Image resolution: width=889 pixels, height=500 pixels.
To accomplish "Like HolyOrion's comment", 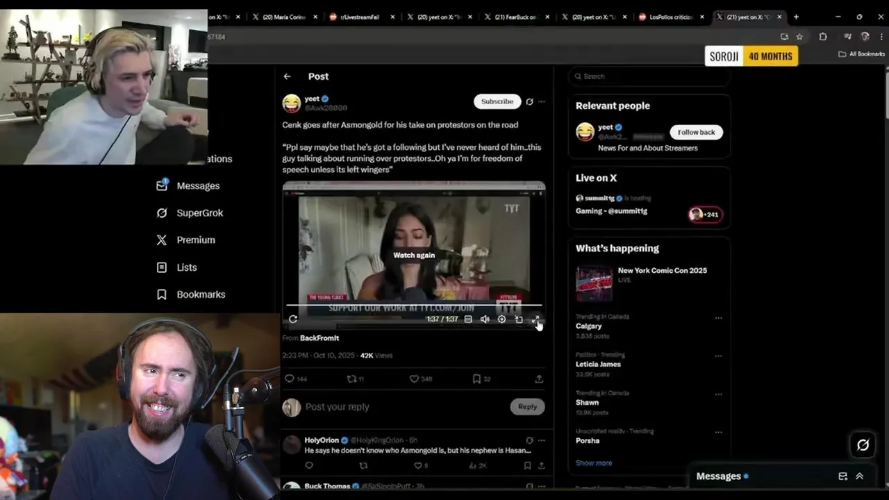I will click(417, 465).
